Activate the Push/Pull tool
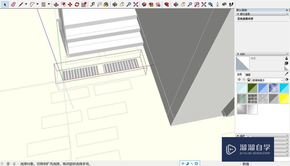290x166 pixels. tap(56, 4)
